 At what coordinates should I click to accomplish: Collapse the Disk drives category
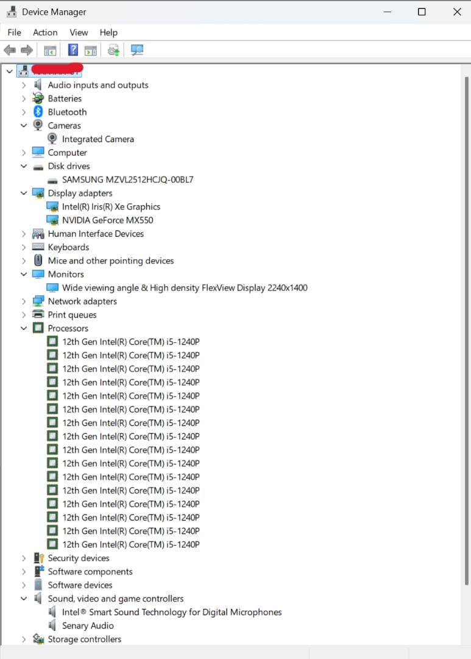[x=24, y=166]
